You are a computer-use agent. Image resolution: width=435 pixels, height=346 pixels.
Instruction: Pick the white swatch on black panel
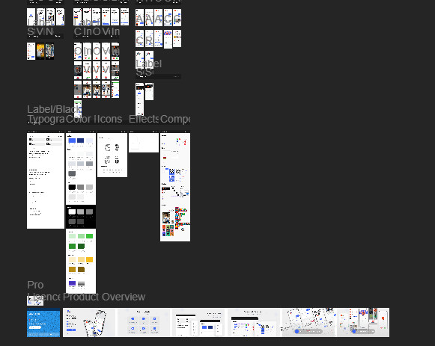72,211
